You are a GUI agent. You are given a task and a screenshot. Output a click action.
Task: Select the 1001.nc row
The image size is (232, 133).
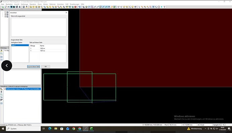pyautogui.click(x=48, y=51)
